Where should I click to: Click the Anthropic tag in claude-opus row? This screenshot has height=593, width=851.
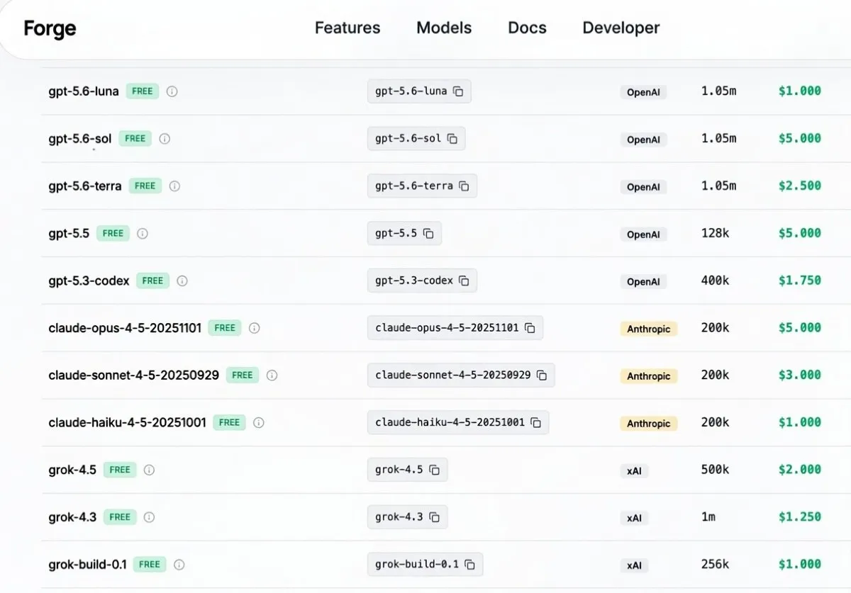pyautogui.click(x=649, y=329)
